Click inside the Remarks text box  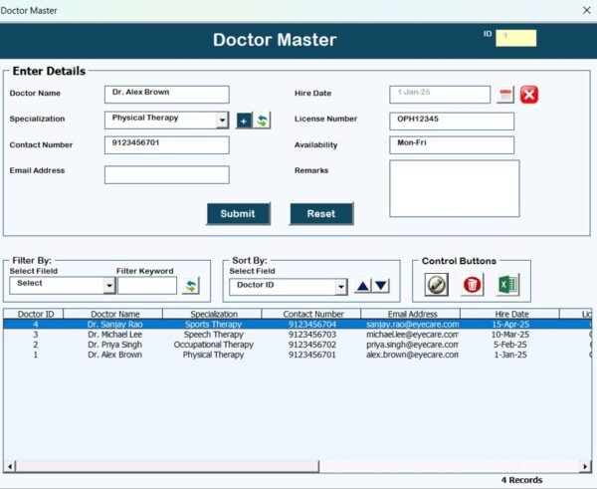(455, 188)
